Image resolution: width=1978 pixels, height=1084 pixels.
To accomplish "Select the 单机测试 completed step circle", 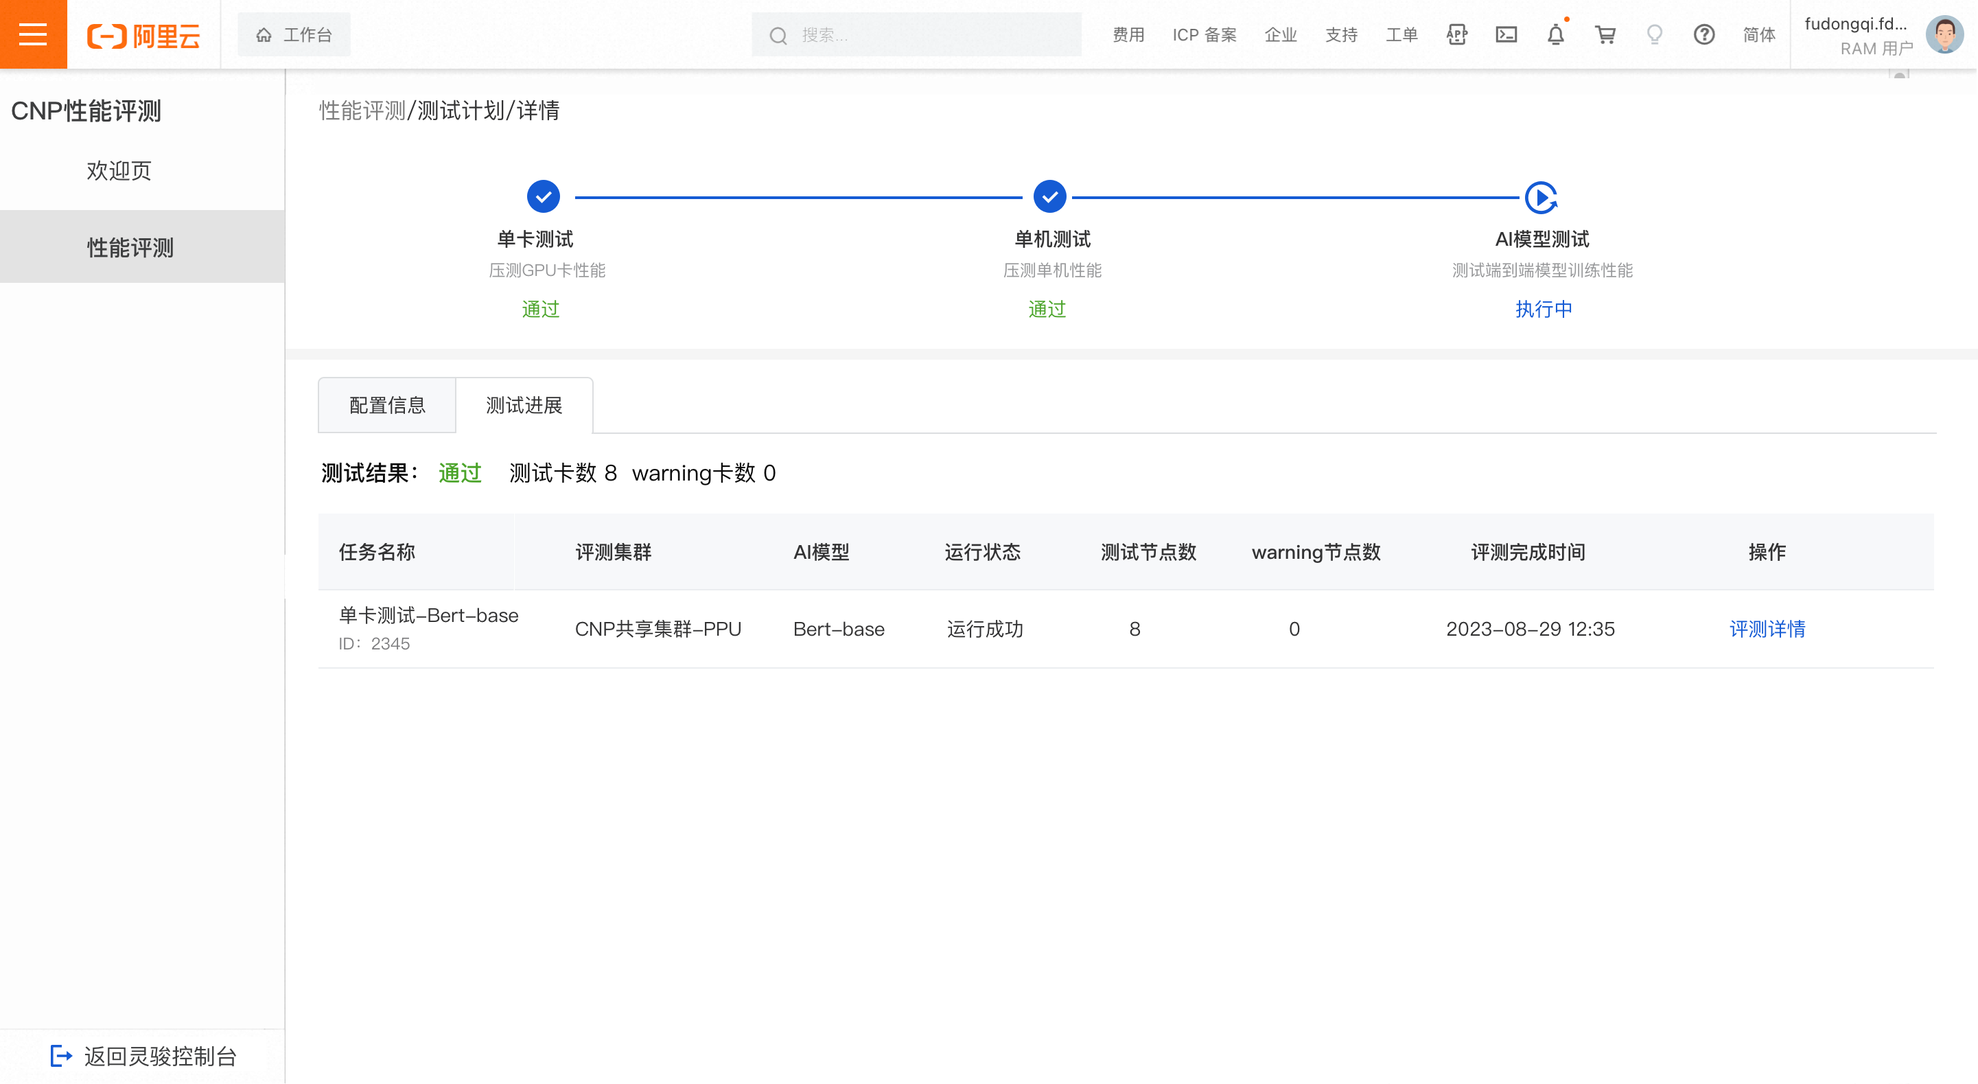I will 1049,196.
